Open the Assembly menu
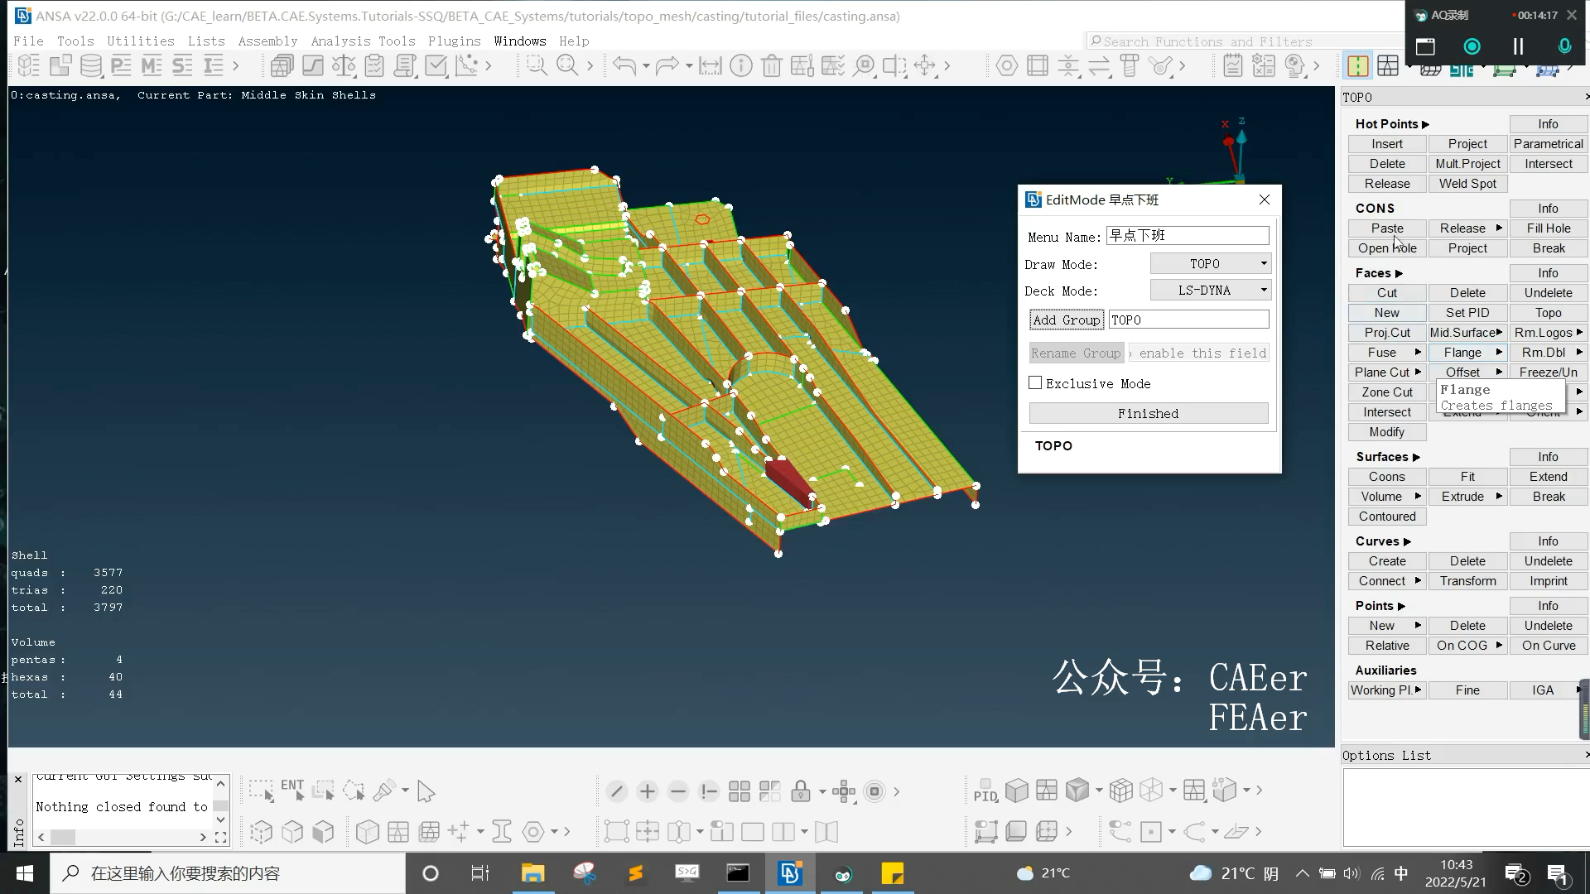 (x=267, y=41)
